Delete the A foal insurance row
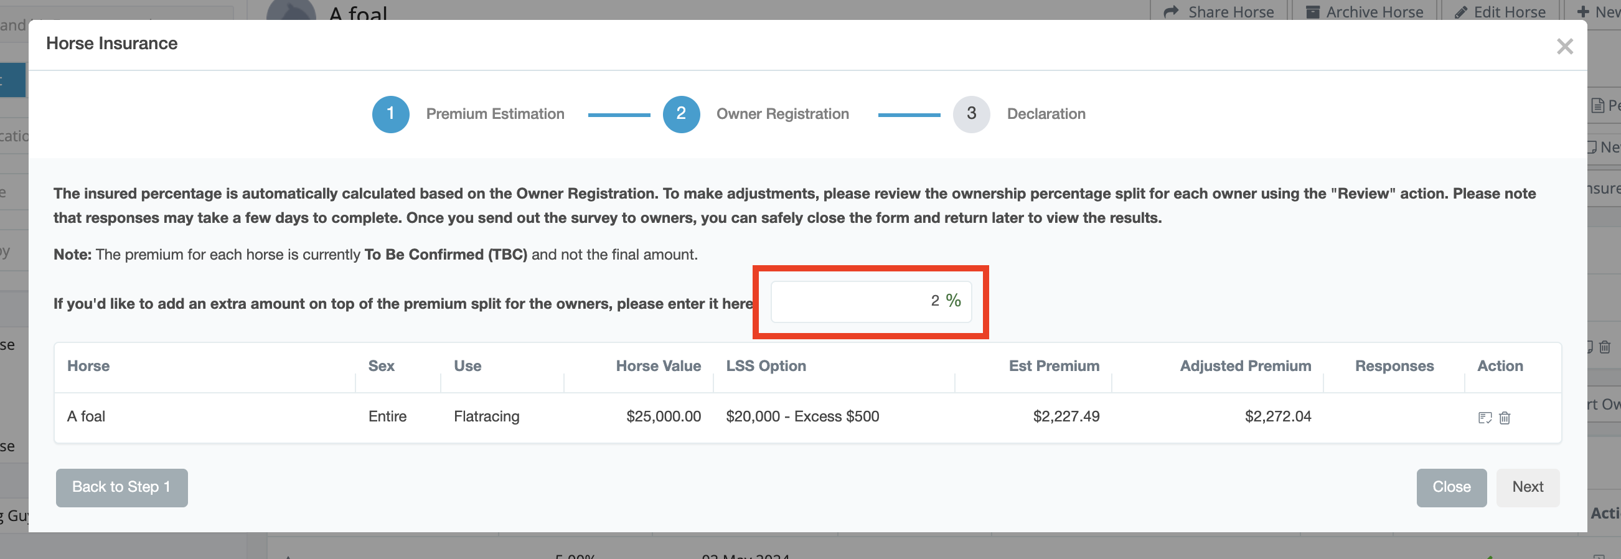1621x559 pixels. [x=1505, y=417]
